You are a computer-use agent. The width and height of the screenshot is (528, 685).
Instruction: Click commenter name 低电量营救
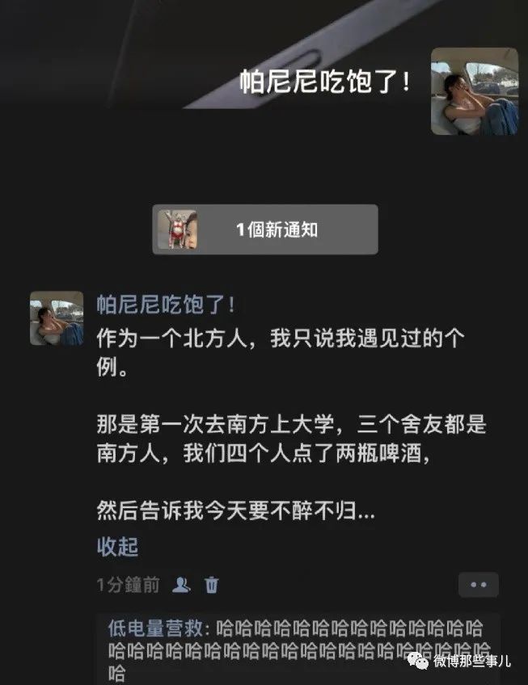coord(155,628)
